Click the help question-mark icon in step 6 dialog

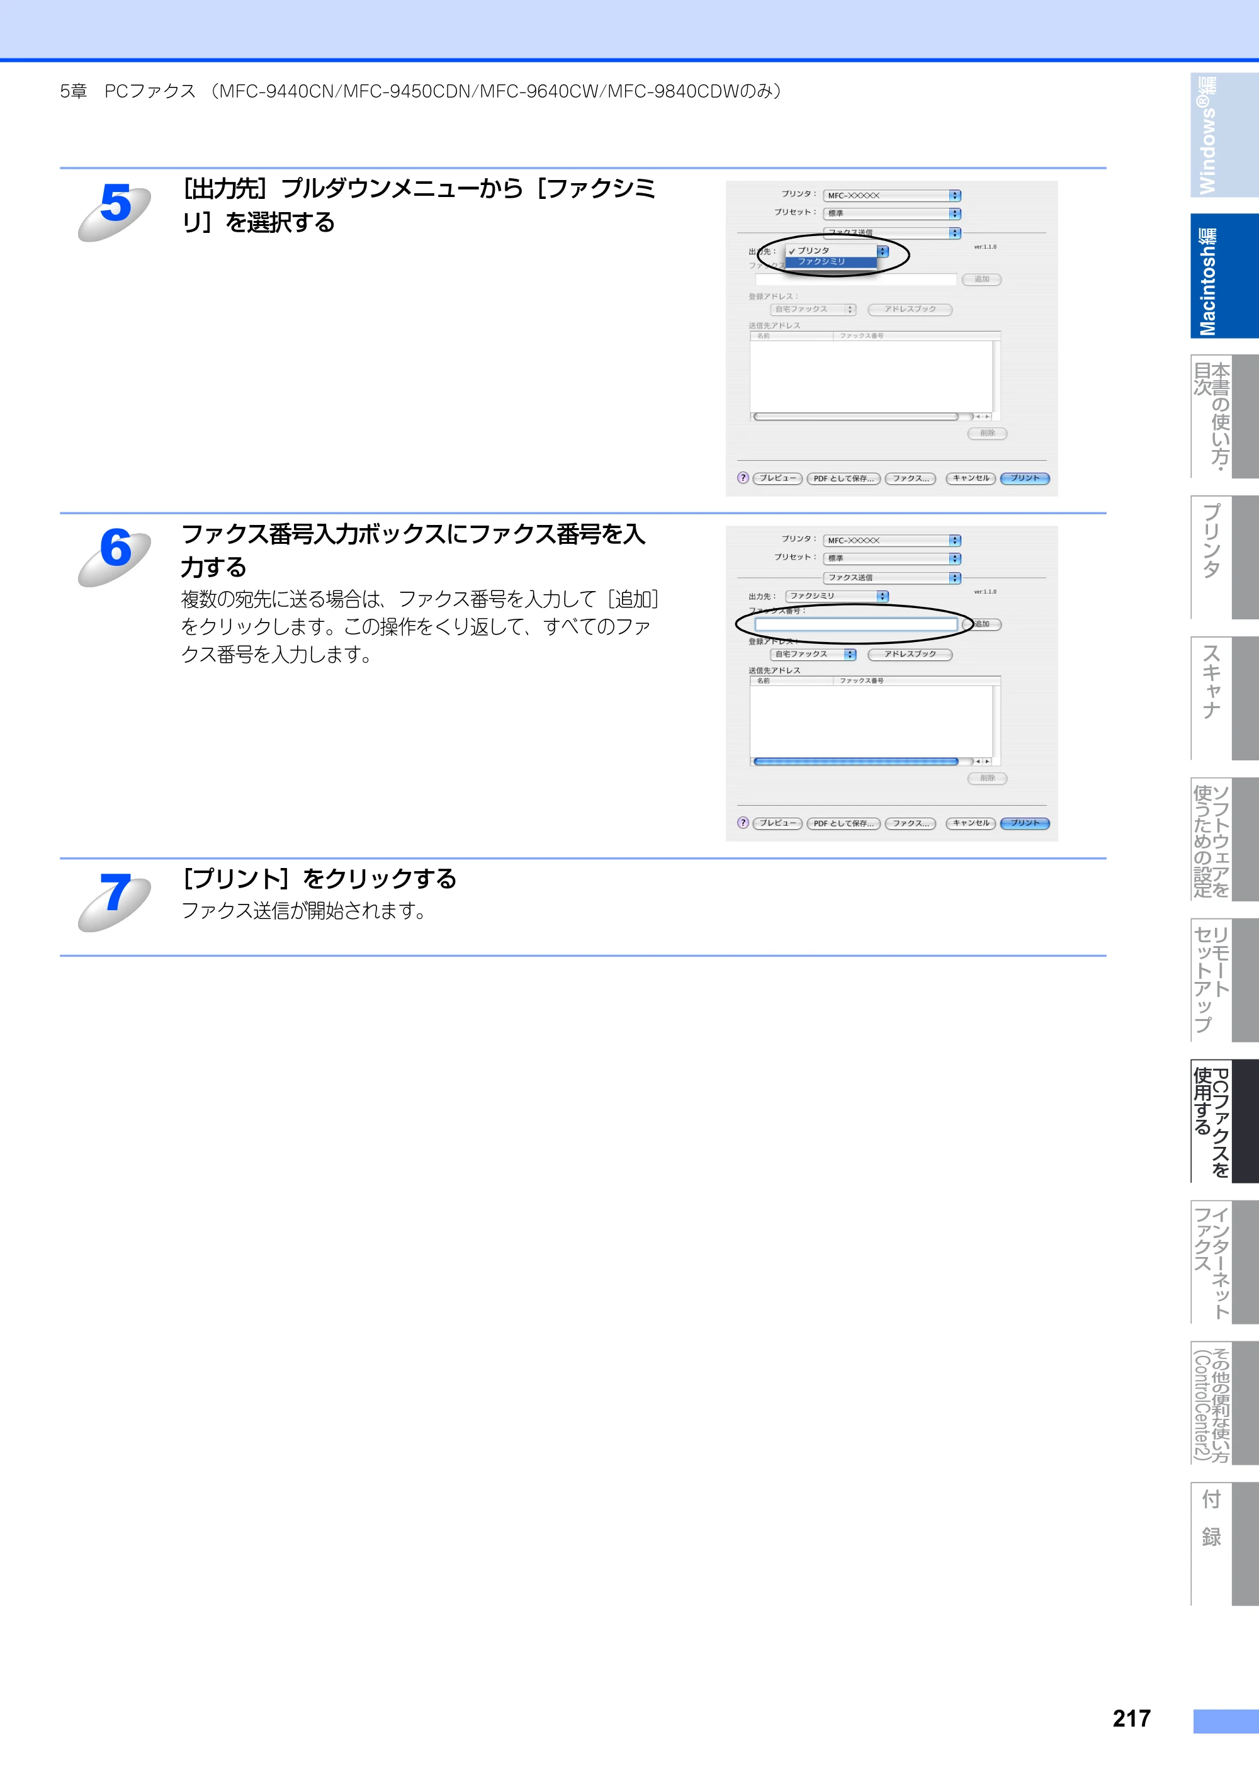(743, 823)
